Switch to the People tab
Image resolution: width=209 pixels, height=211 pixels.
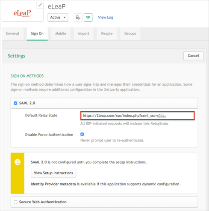tap(107, 34)
